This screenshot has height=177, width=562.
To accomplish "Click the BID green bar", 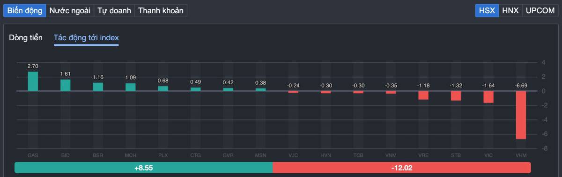I will 66,85.
